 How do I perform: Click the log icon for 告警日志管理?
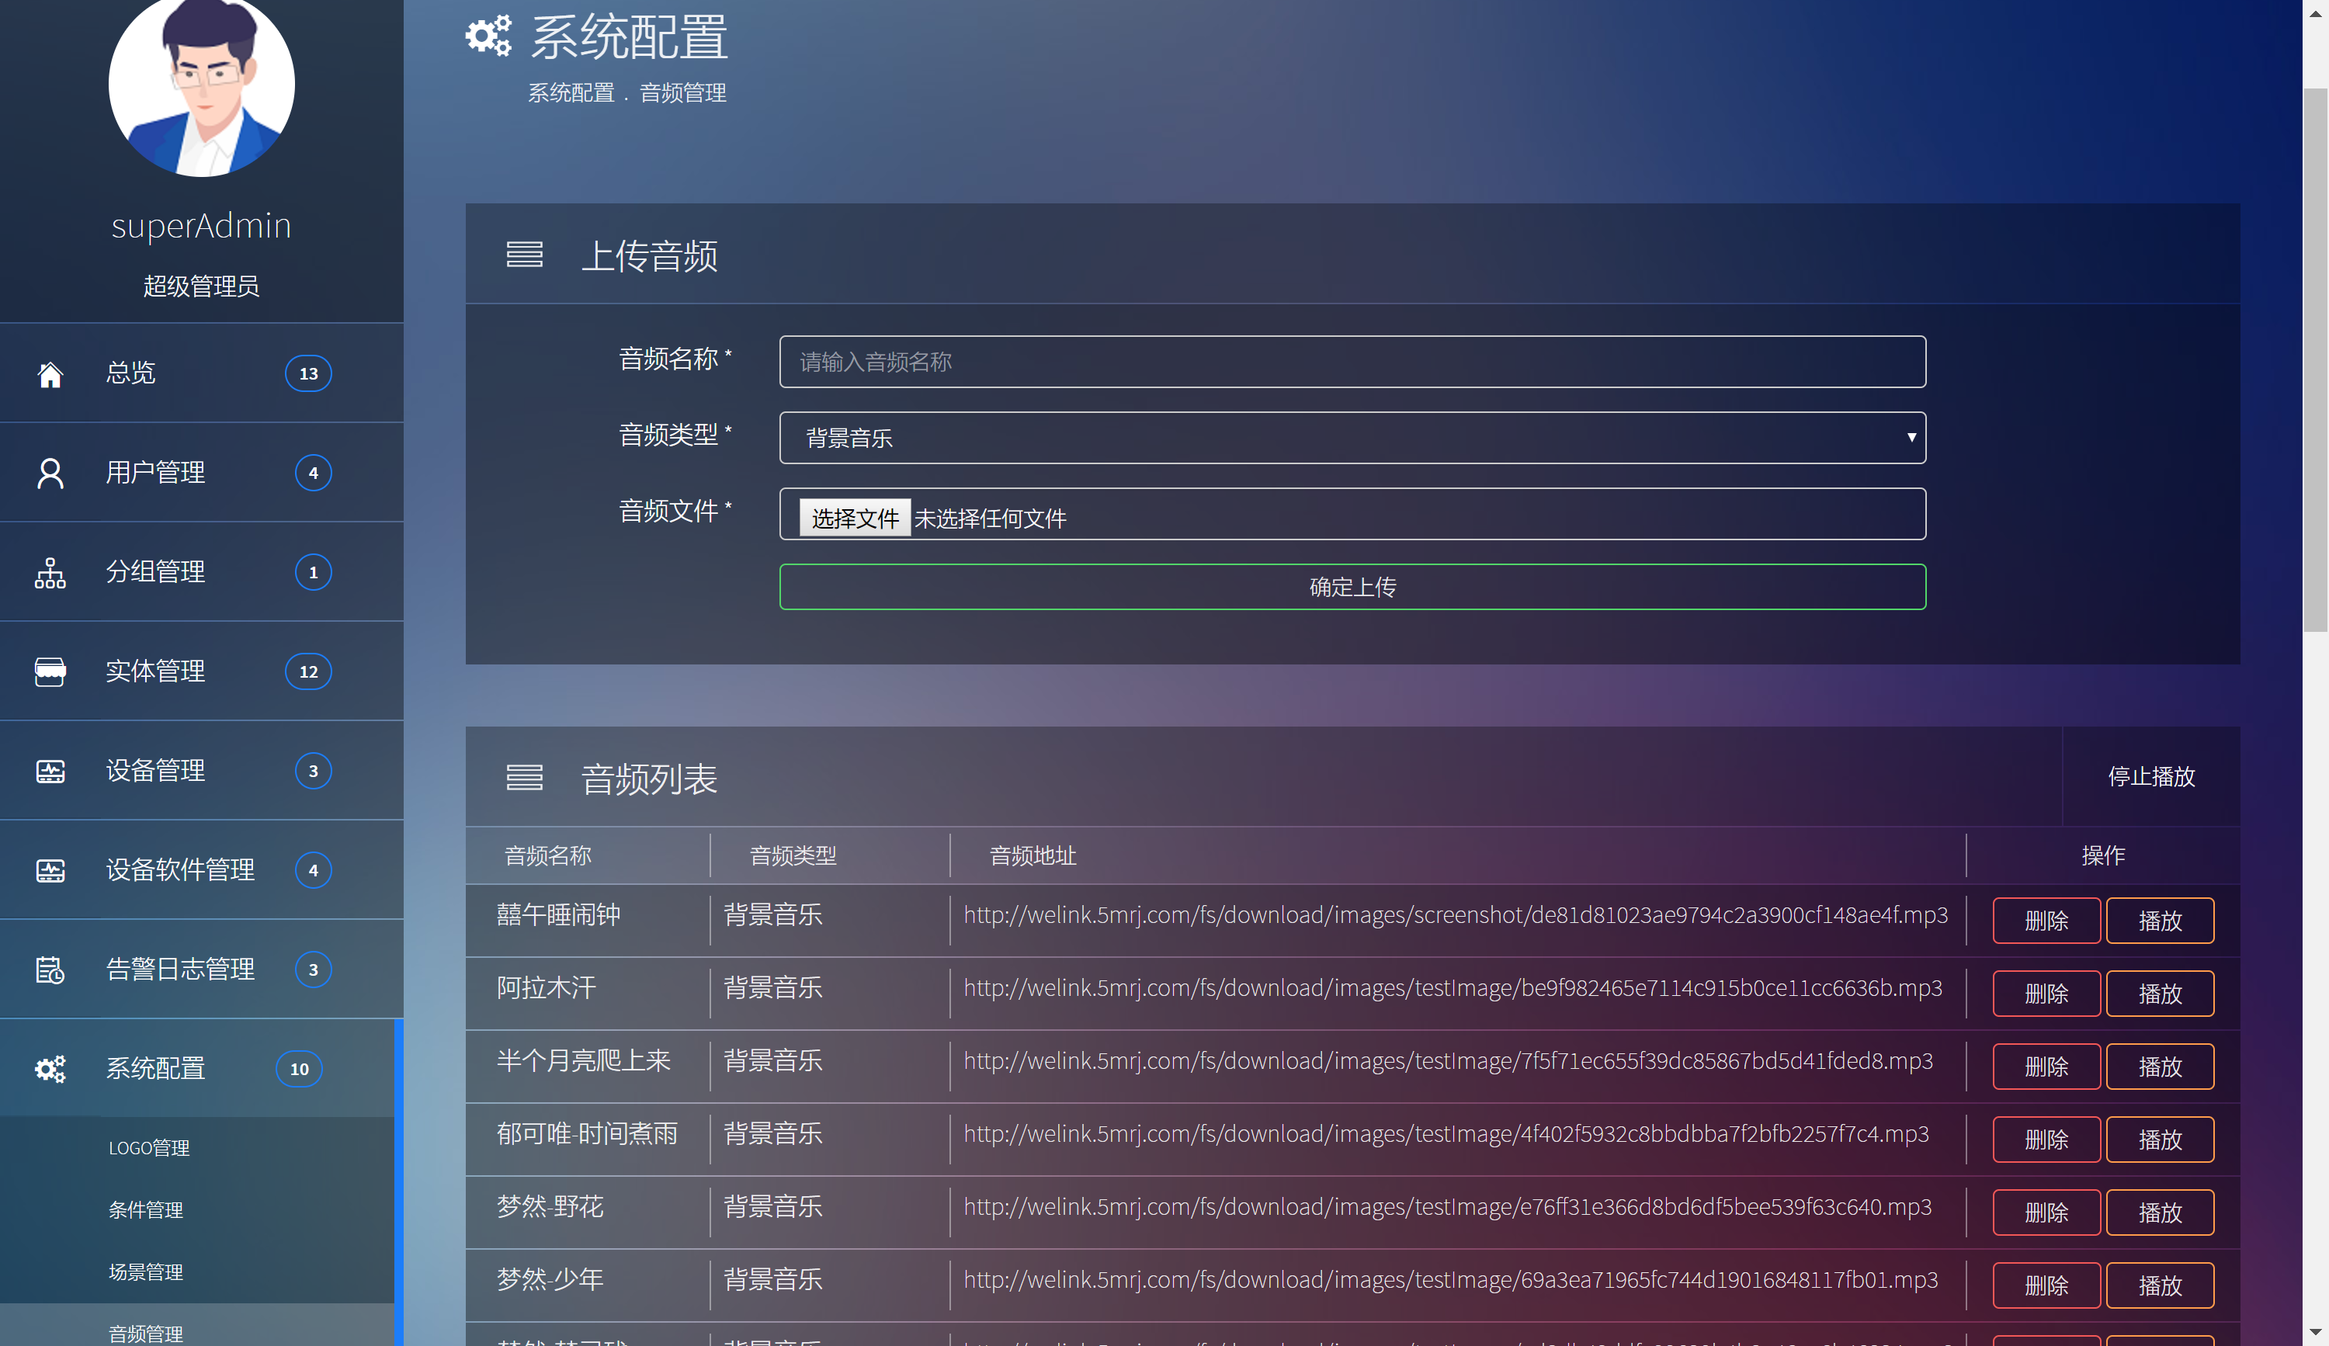[x=50, y=970]
